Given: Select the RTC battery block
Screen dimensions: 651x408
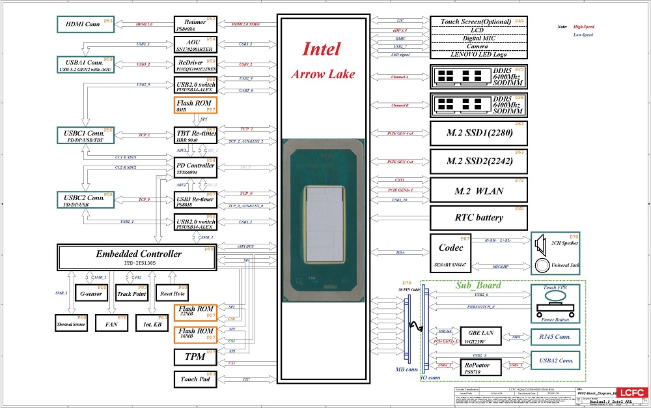Looking at the screenshot, I should tap(478, 218).
